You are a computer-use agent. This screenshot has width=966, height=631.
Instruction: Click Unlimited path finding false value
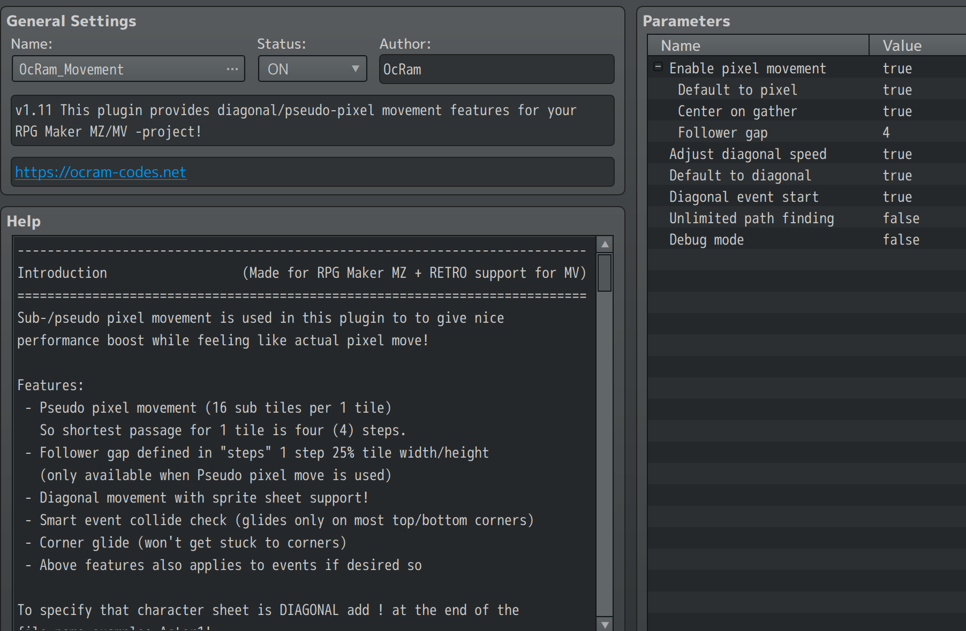tap(901, 218)
